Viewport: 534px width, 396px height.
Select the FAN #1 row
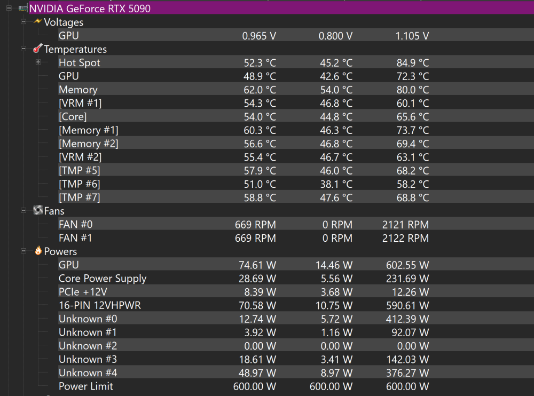tap(296, 237)
